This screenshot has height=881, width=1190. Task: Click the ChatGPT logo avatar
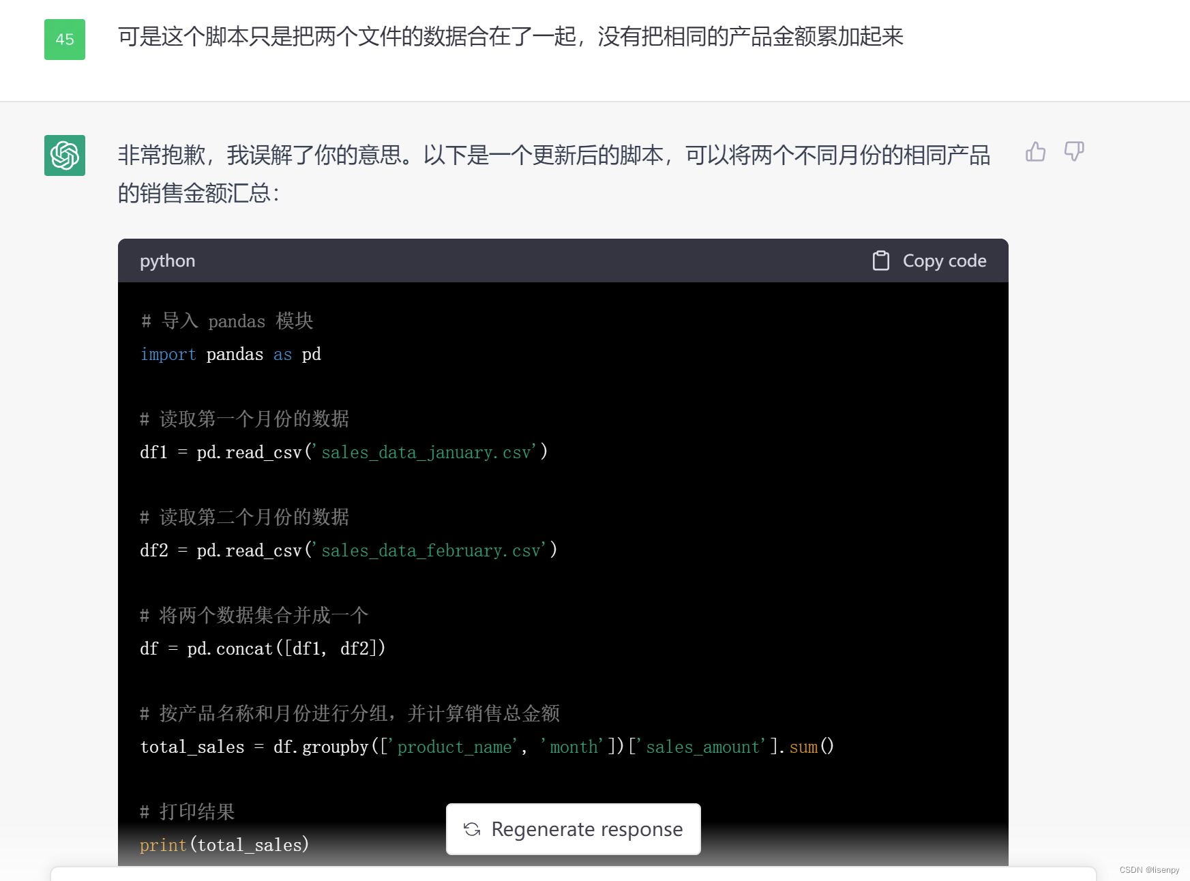pos(65,155)
